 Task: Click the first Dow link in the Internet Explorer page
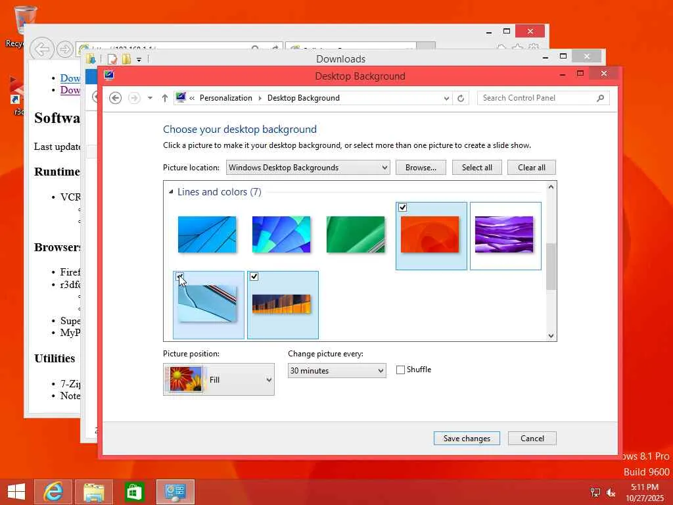point(70,78)
